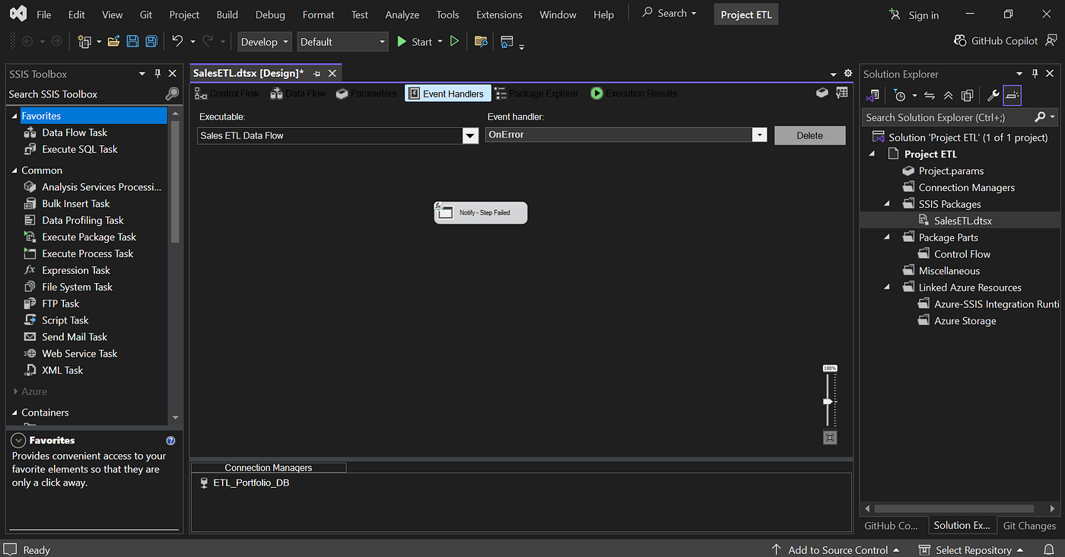Open the File menu

44,14
